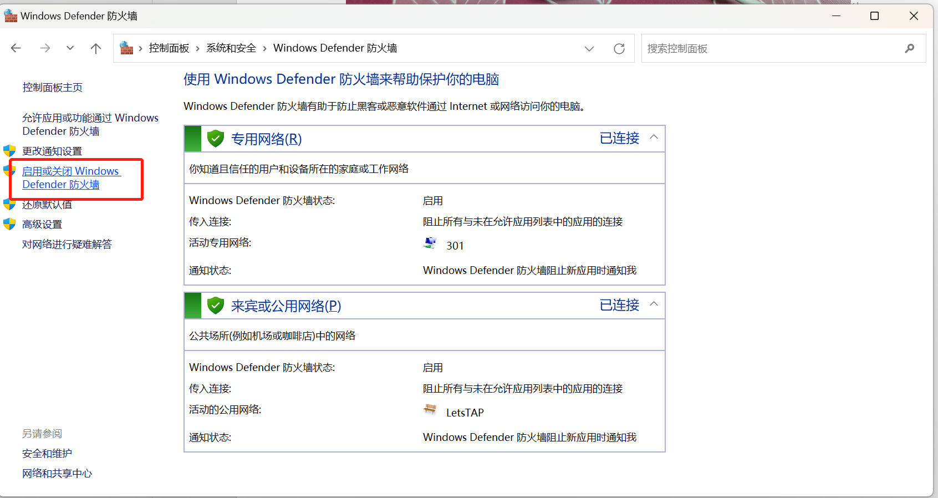Collapse the 来宾或公用网络 section chevron
Image resolution: width=938 pixels, height=498 pixels.
(654, 304)
